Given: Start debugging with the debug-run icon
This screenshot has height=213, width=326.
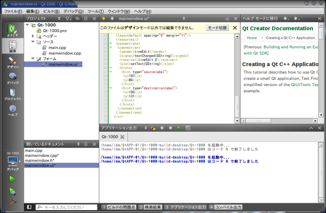Looking at the screenshot, I should 13,191.
